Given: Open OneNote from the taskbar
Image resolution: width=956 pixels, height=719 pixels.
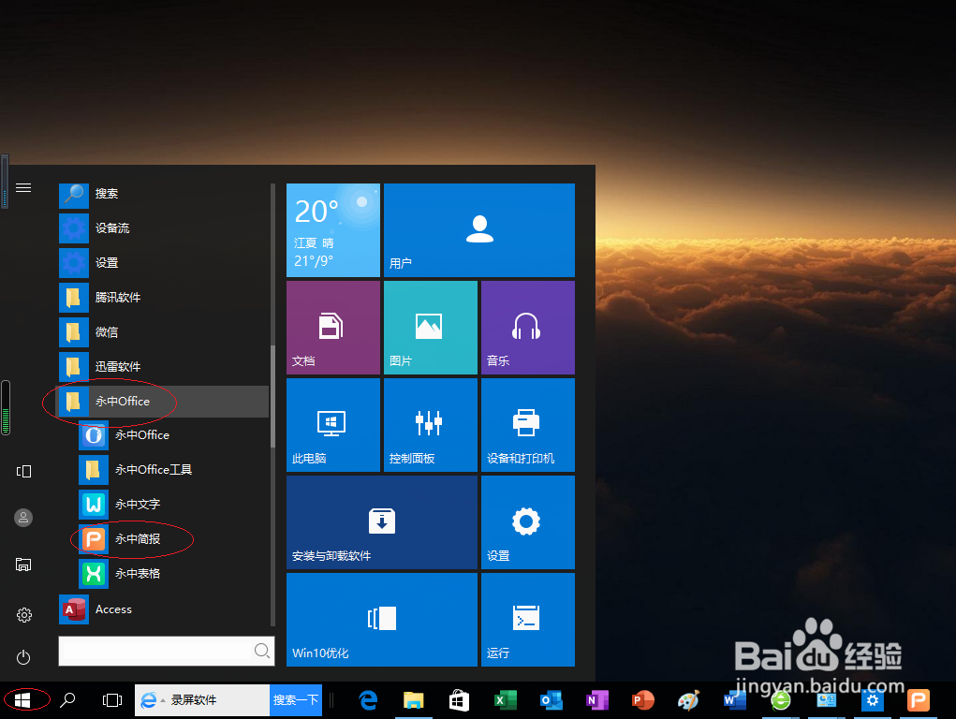Looking at the screenshot, I should [596, 700].
